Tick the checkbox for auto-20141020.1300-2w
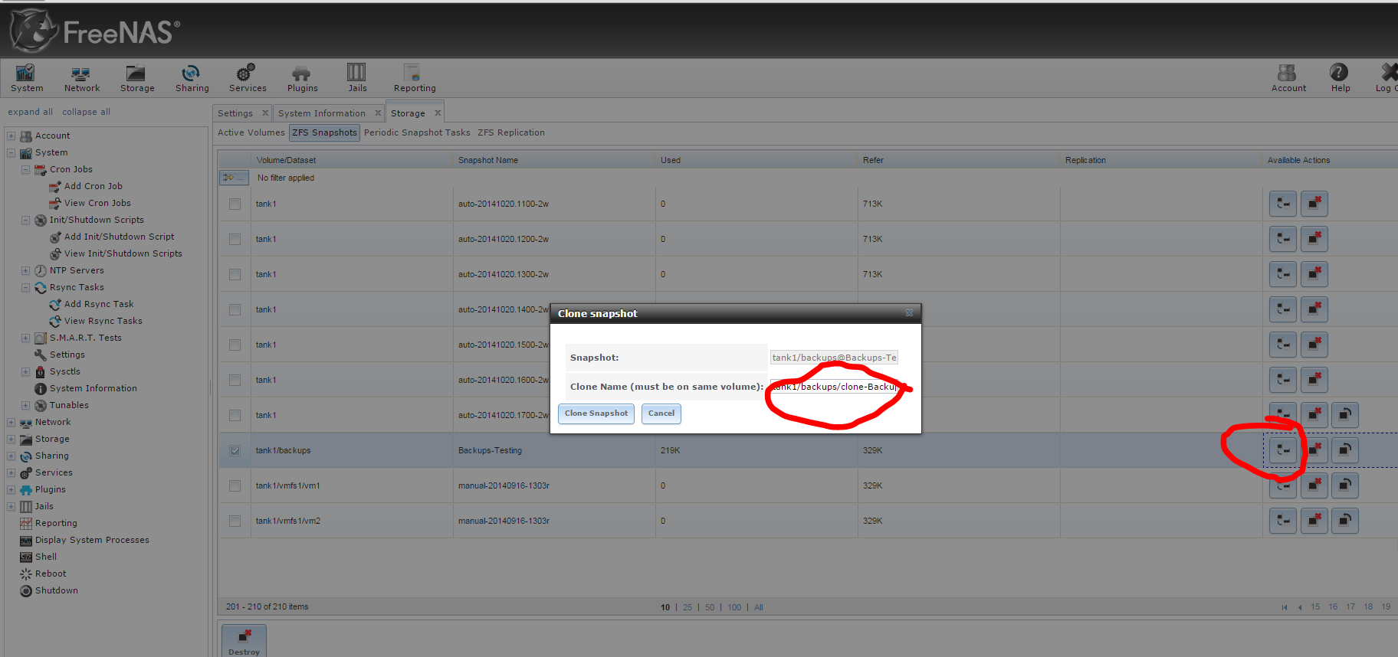Screen dimensions: 1398x657 pos(235,274)
